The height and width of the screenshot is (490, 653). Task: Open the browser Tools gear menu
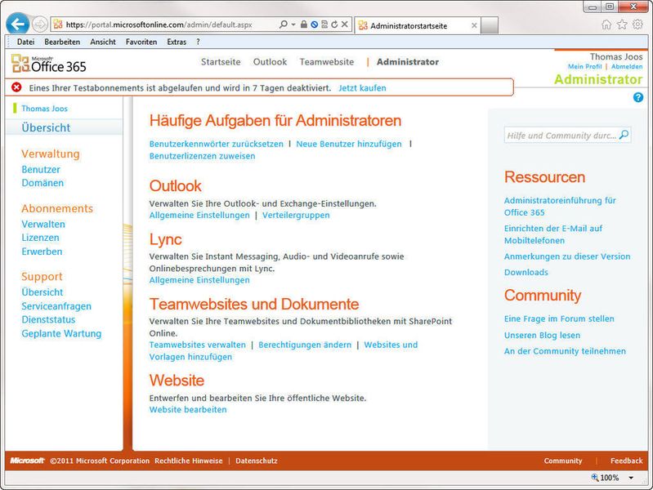click(x=637, y=24)
